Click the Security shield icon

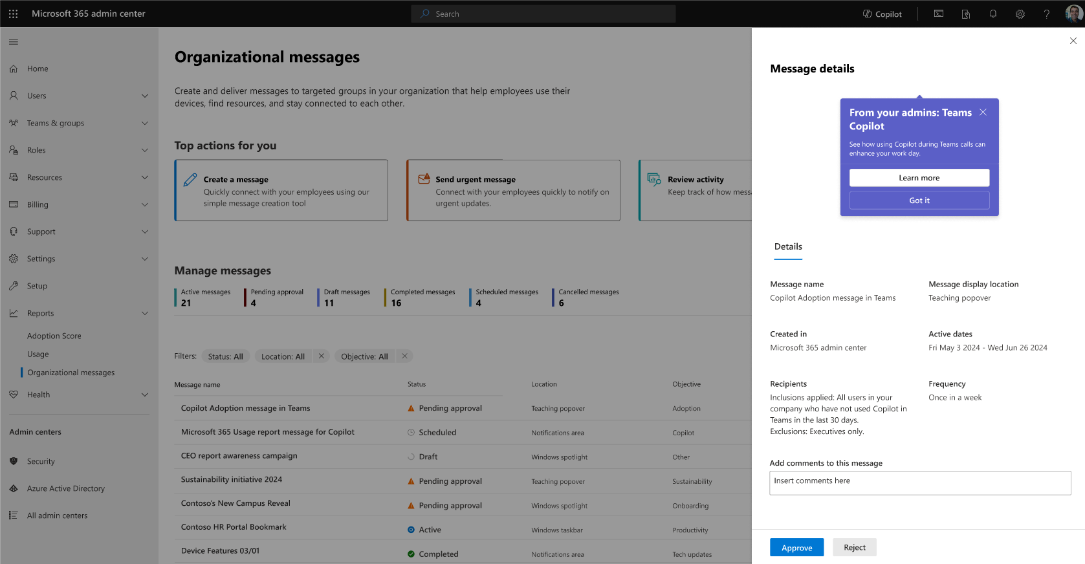point(14,461)
